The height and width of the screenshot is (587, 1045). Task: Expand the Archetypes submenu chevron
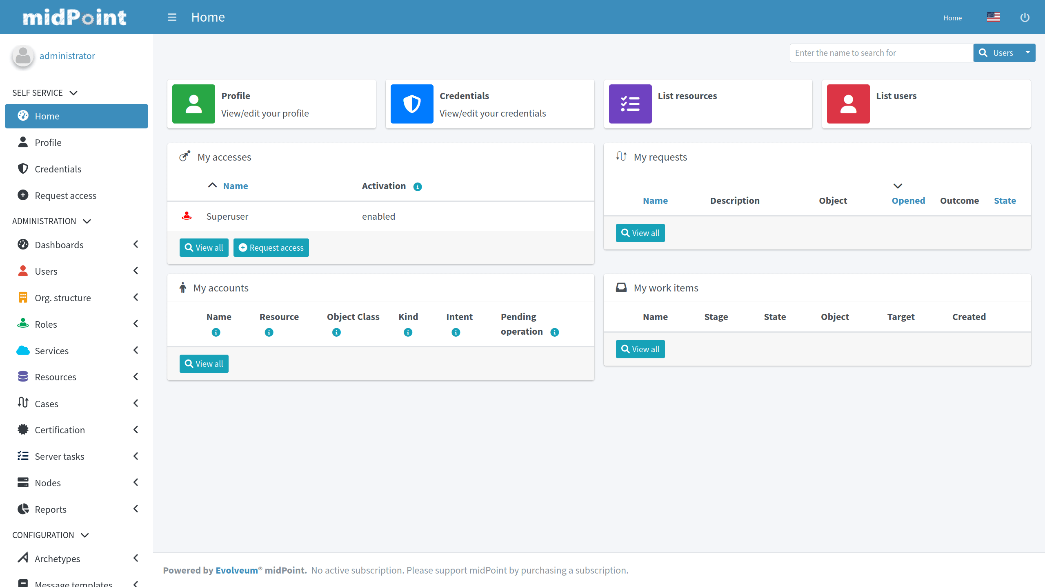136,558
